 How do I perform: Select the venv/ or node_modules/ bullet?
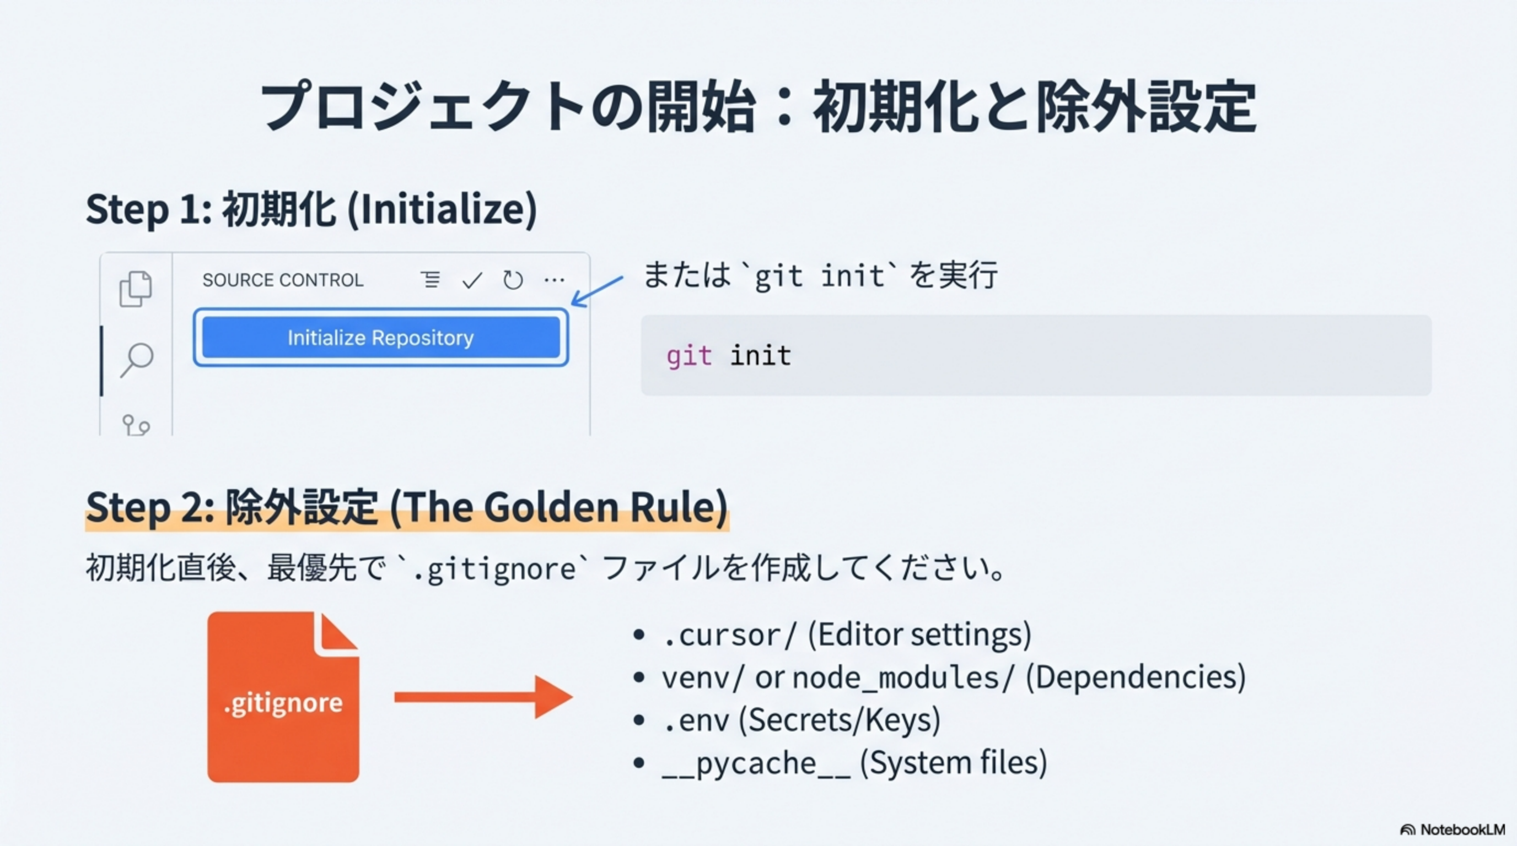pyautogui.click(x=953, y=677)
